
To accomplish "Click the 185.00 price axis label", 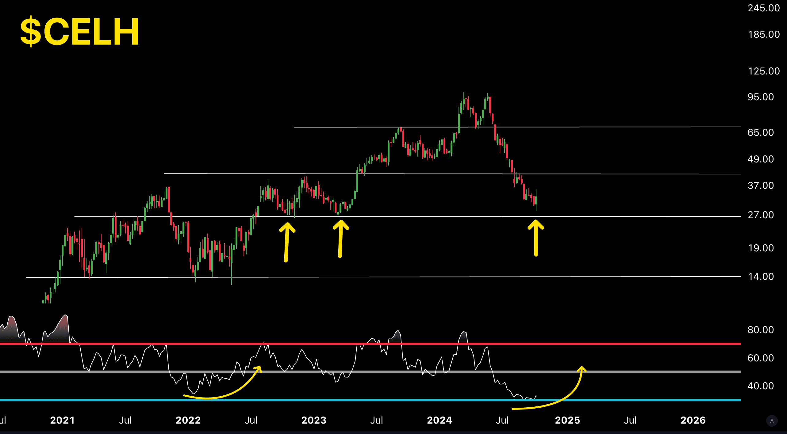I will point(764,34).
